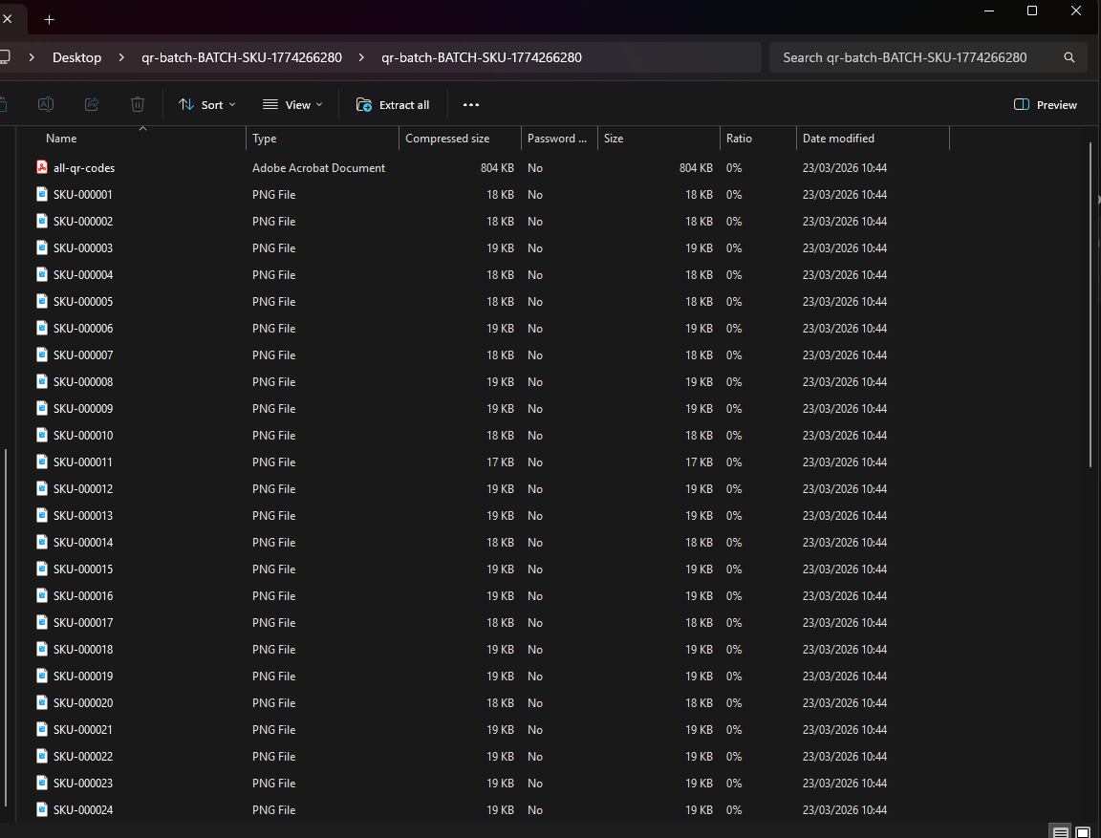Click the vertical scrollbar of file list
1101x838 pixels.
coord(1090,305)
